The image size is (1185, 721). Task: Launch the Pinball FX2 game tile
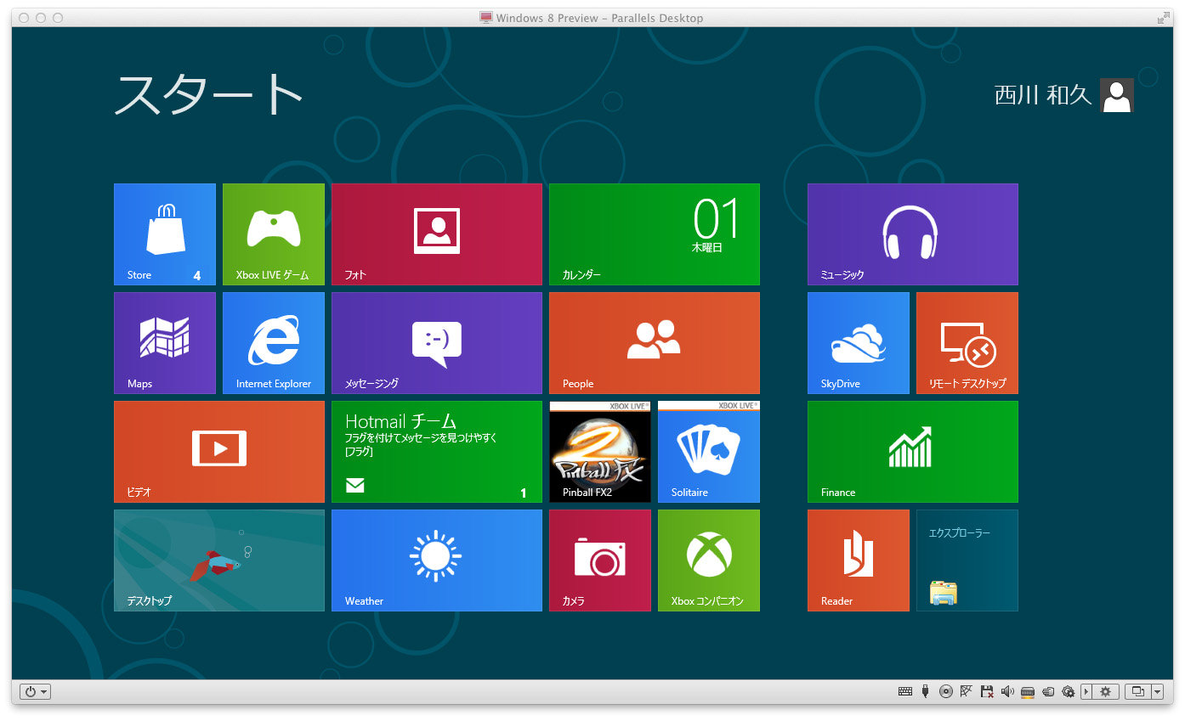pyautogui.click(x=600, y=452)
